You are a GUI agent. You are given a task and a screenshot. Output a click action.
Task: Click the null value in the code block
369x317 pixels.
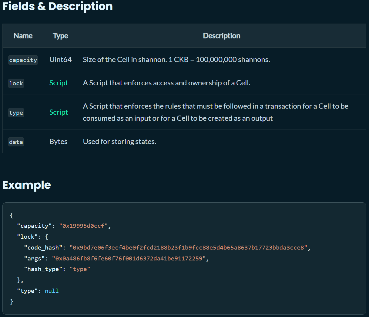[x=52, y=291]
